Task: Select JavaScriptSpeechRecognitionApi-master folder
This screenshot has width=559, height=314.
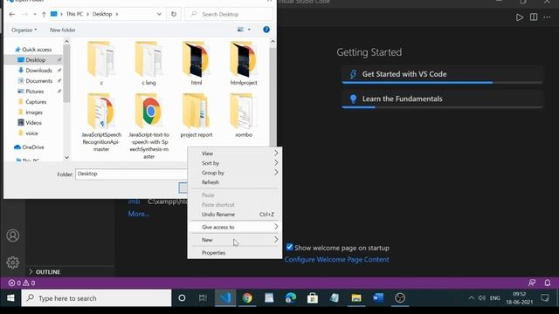Action: (x=101, y=122)
